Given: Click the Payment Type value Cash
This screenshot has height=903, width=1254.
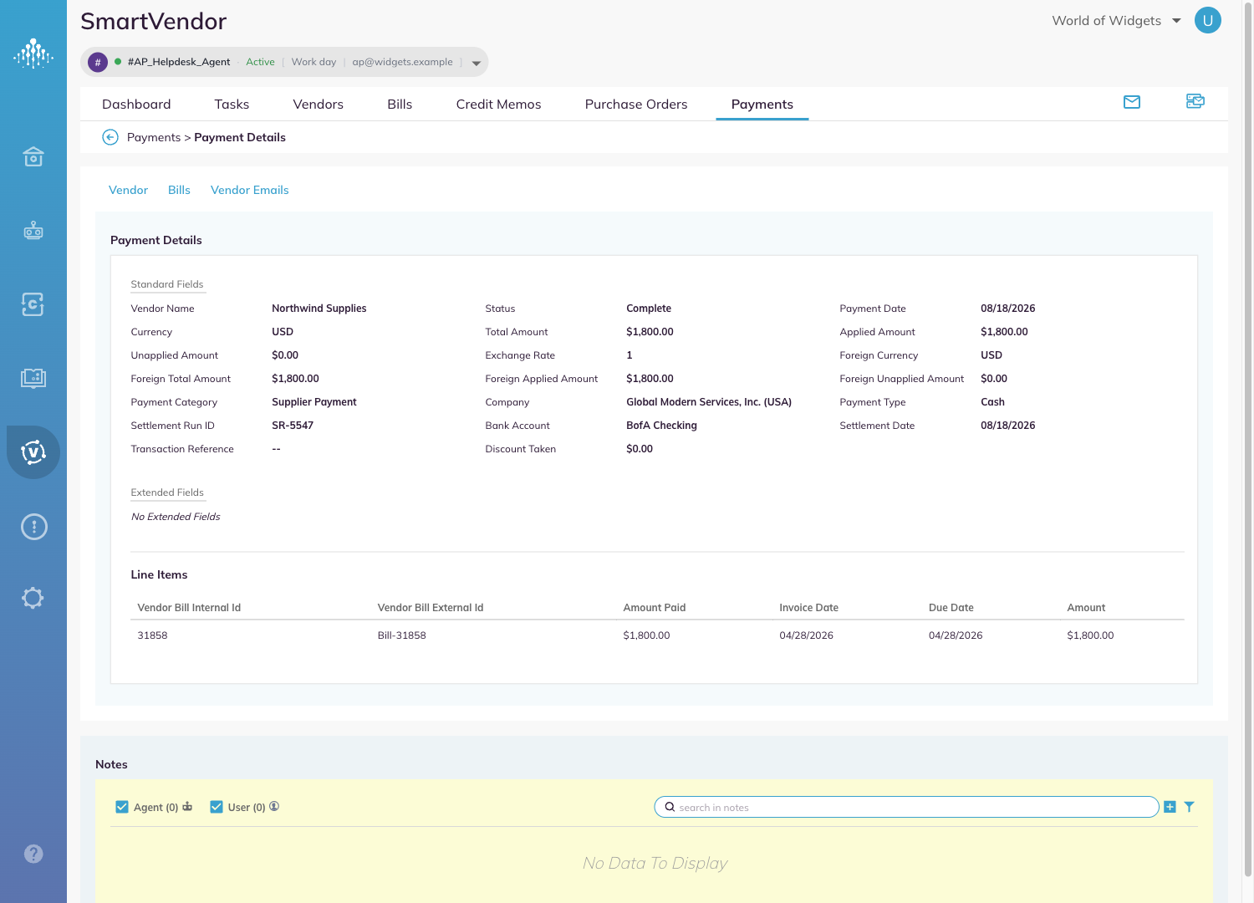Looking at the screenshot, I should coord(992,402).
